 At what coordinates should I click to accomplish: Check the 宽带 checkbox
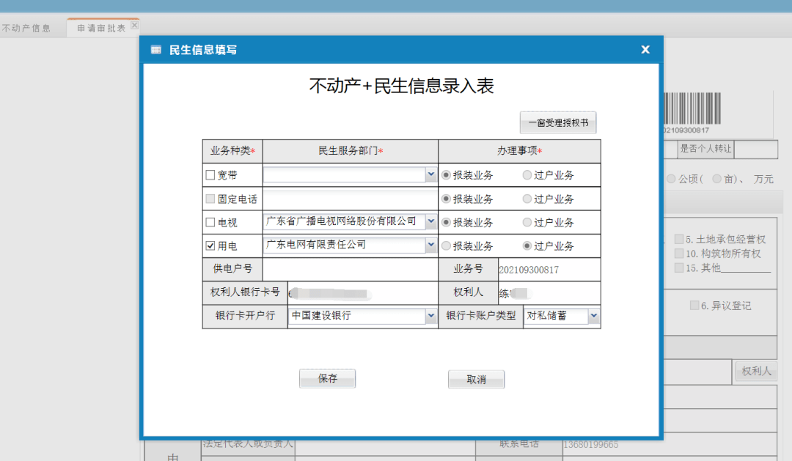(212, 174)
